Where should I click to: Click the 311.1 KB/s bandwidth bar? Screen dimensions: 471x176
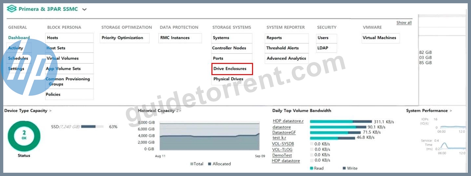tap(341, 122)
